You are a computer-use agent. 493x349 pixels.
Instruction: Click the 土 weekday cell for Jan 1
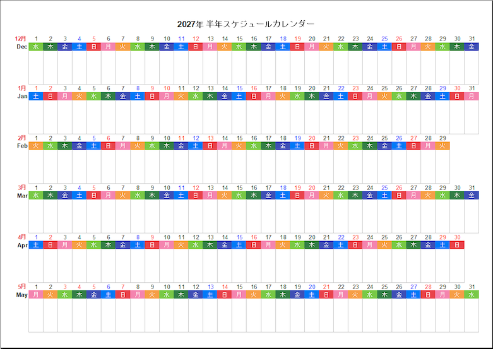point(36,96)
